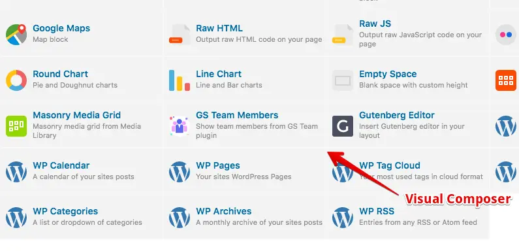Click "Line and Bar charts" description
Image resolution: width=519 pixels, height=251 pixels.
pos(228,85)
